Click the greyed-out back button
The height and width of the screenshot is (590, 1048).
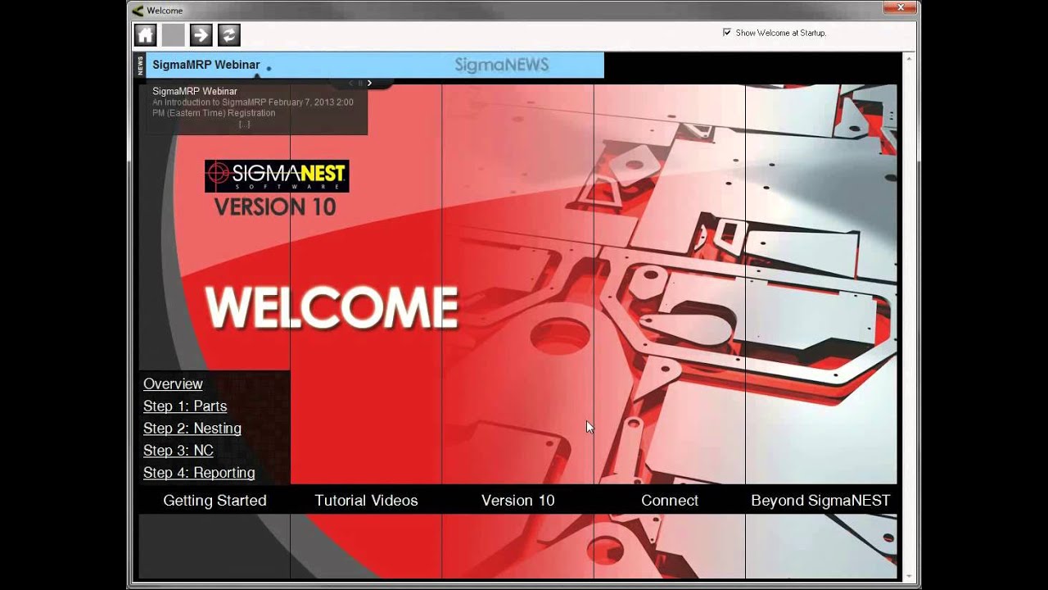(x=173, y=34)
